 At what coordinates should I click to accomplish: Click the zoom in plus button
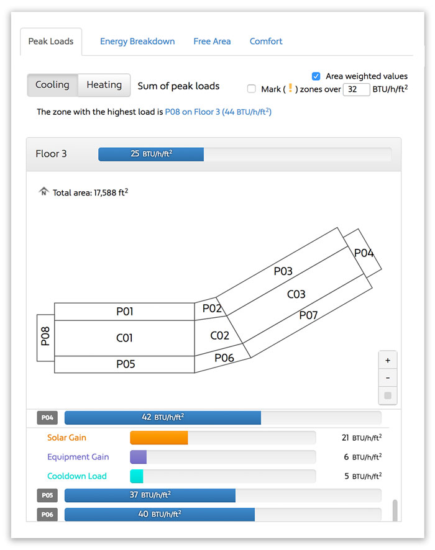[388, 360]
